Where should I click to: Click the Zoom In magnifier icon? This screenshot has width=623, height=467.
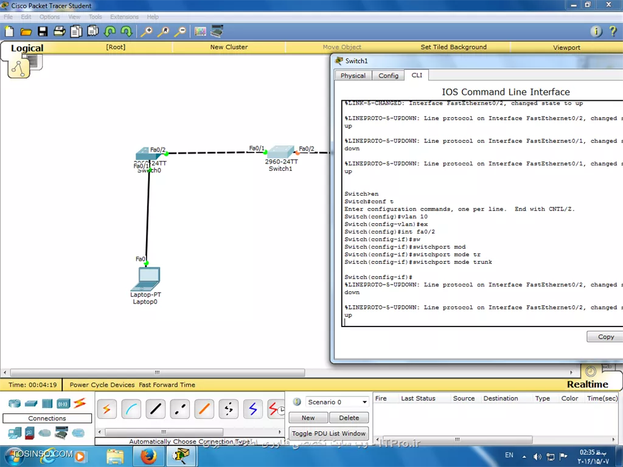147,32
